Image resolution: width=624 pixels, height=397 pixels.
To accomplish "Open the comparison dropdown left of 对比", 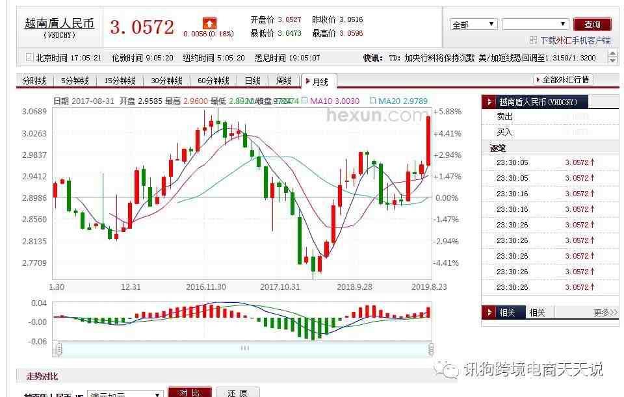I will pyautogui.click(x=125, y=394).
